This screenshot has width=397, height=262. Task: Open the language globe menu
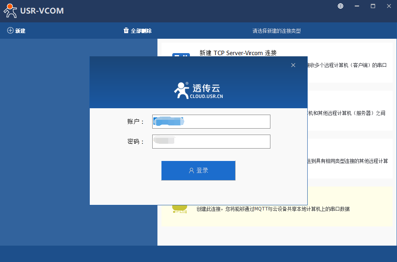click(x=341, y=6)
